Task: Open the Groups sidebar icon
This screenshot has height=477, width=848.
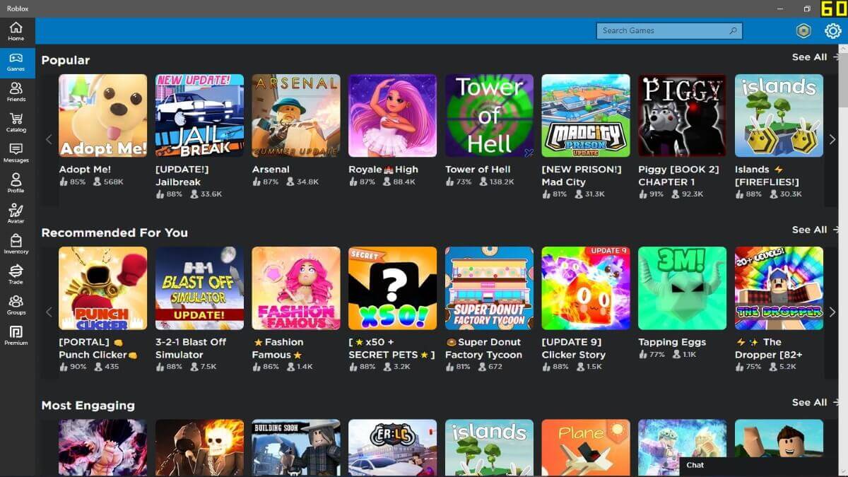Action: (x=16, y=305)
